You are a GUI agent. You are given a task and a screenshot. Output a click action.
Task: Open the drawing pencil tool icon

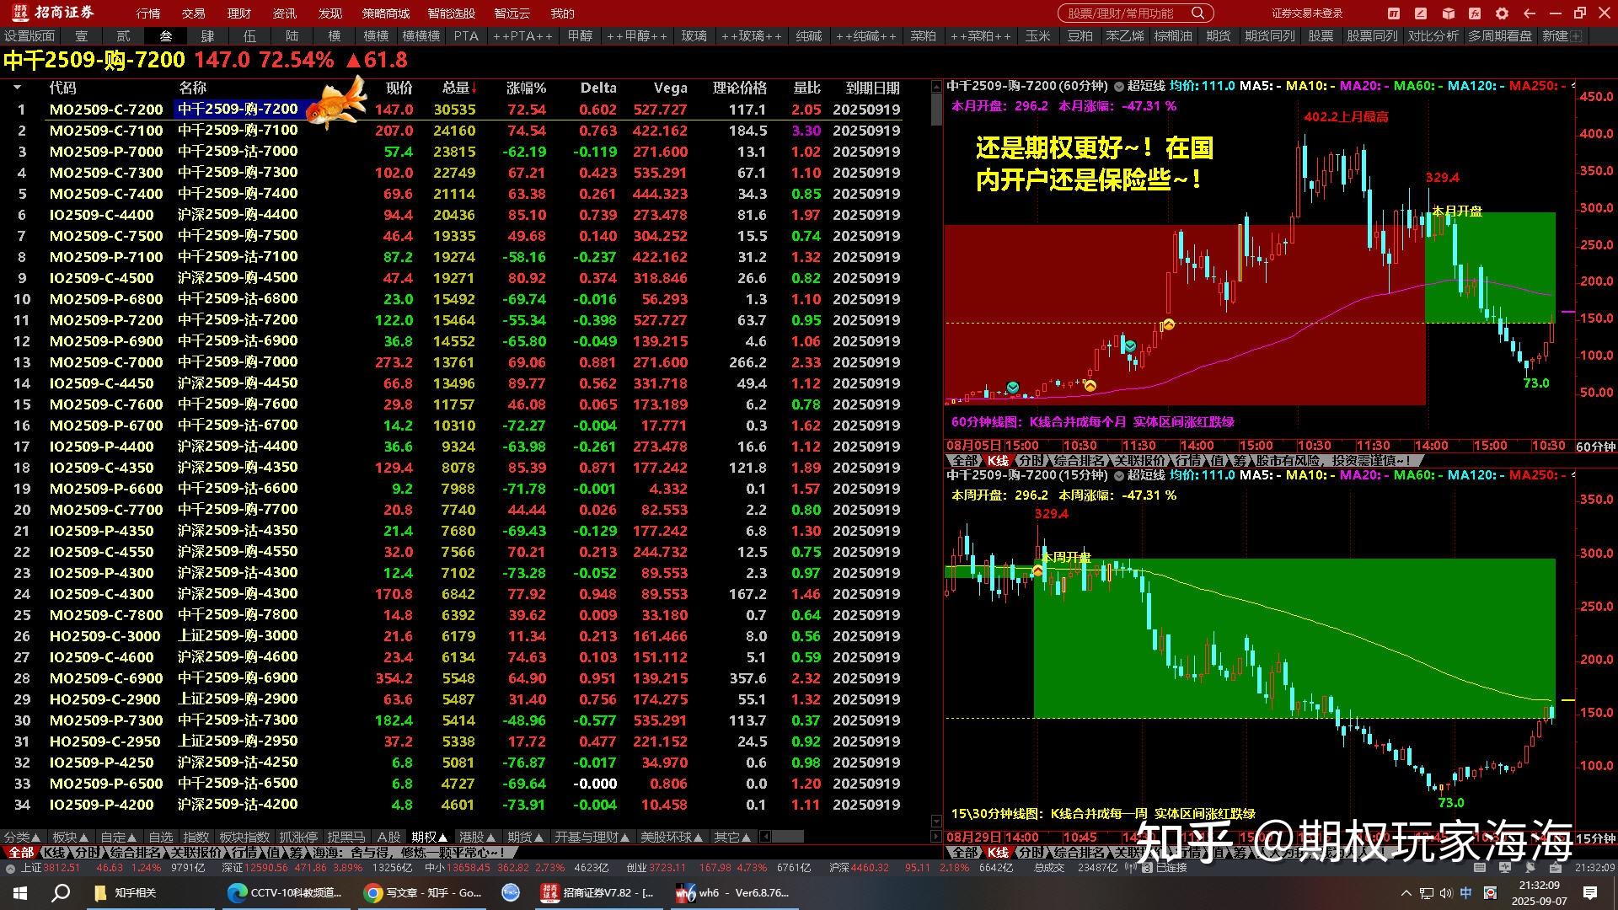[1421, 13]
